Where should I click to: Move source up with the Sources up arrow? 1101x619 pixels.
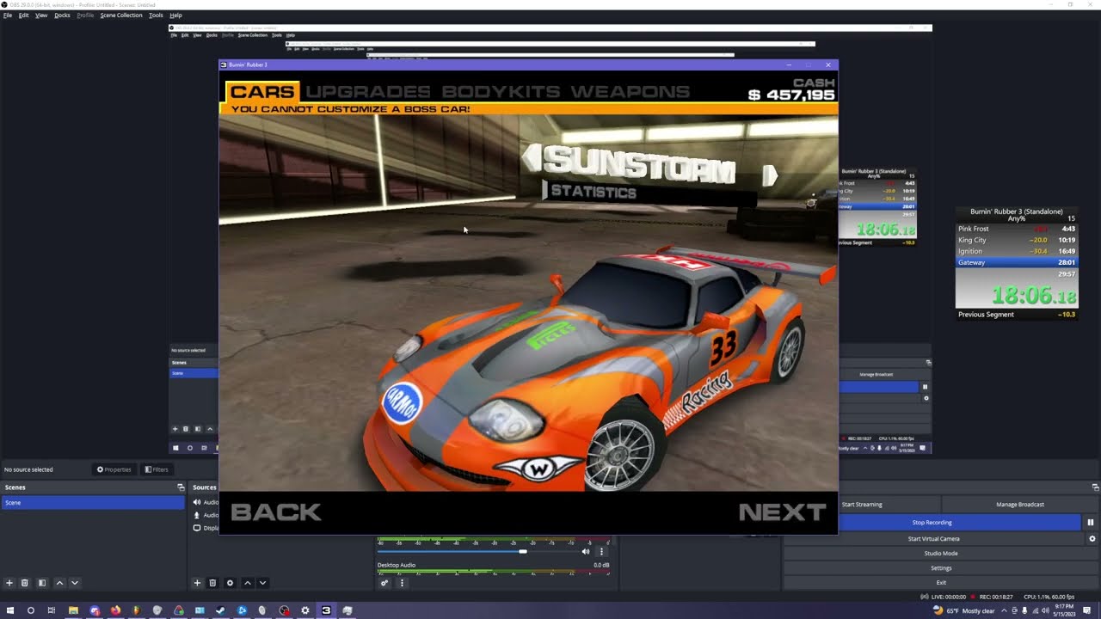[248, 583]
